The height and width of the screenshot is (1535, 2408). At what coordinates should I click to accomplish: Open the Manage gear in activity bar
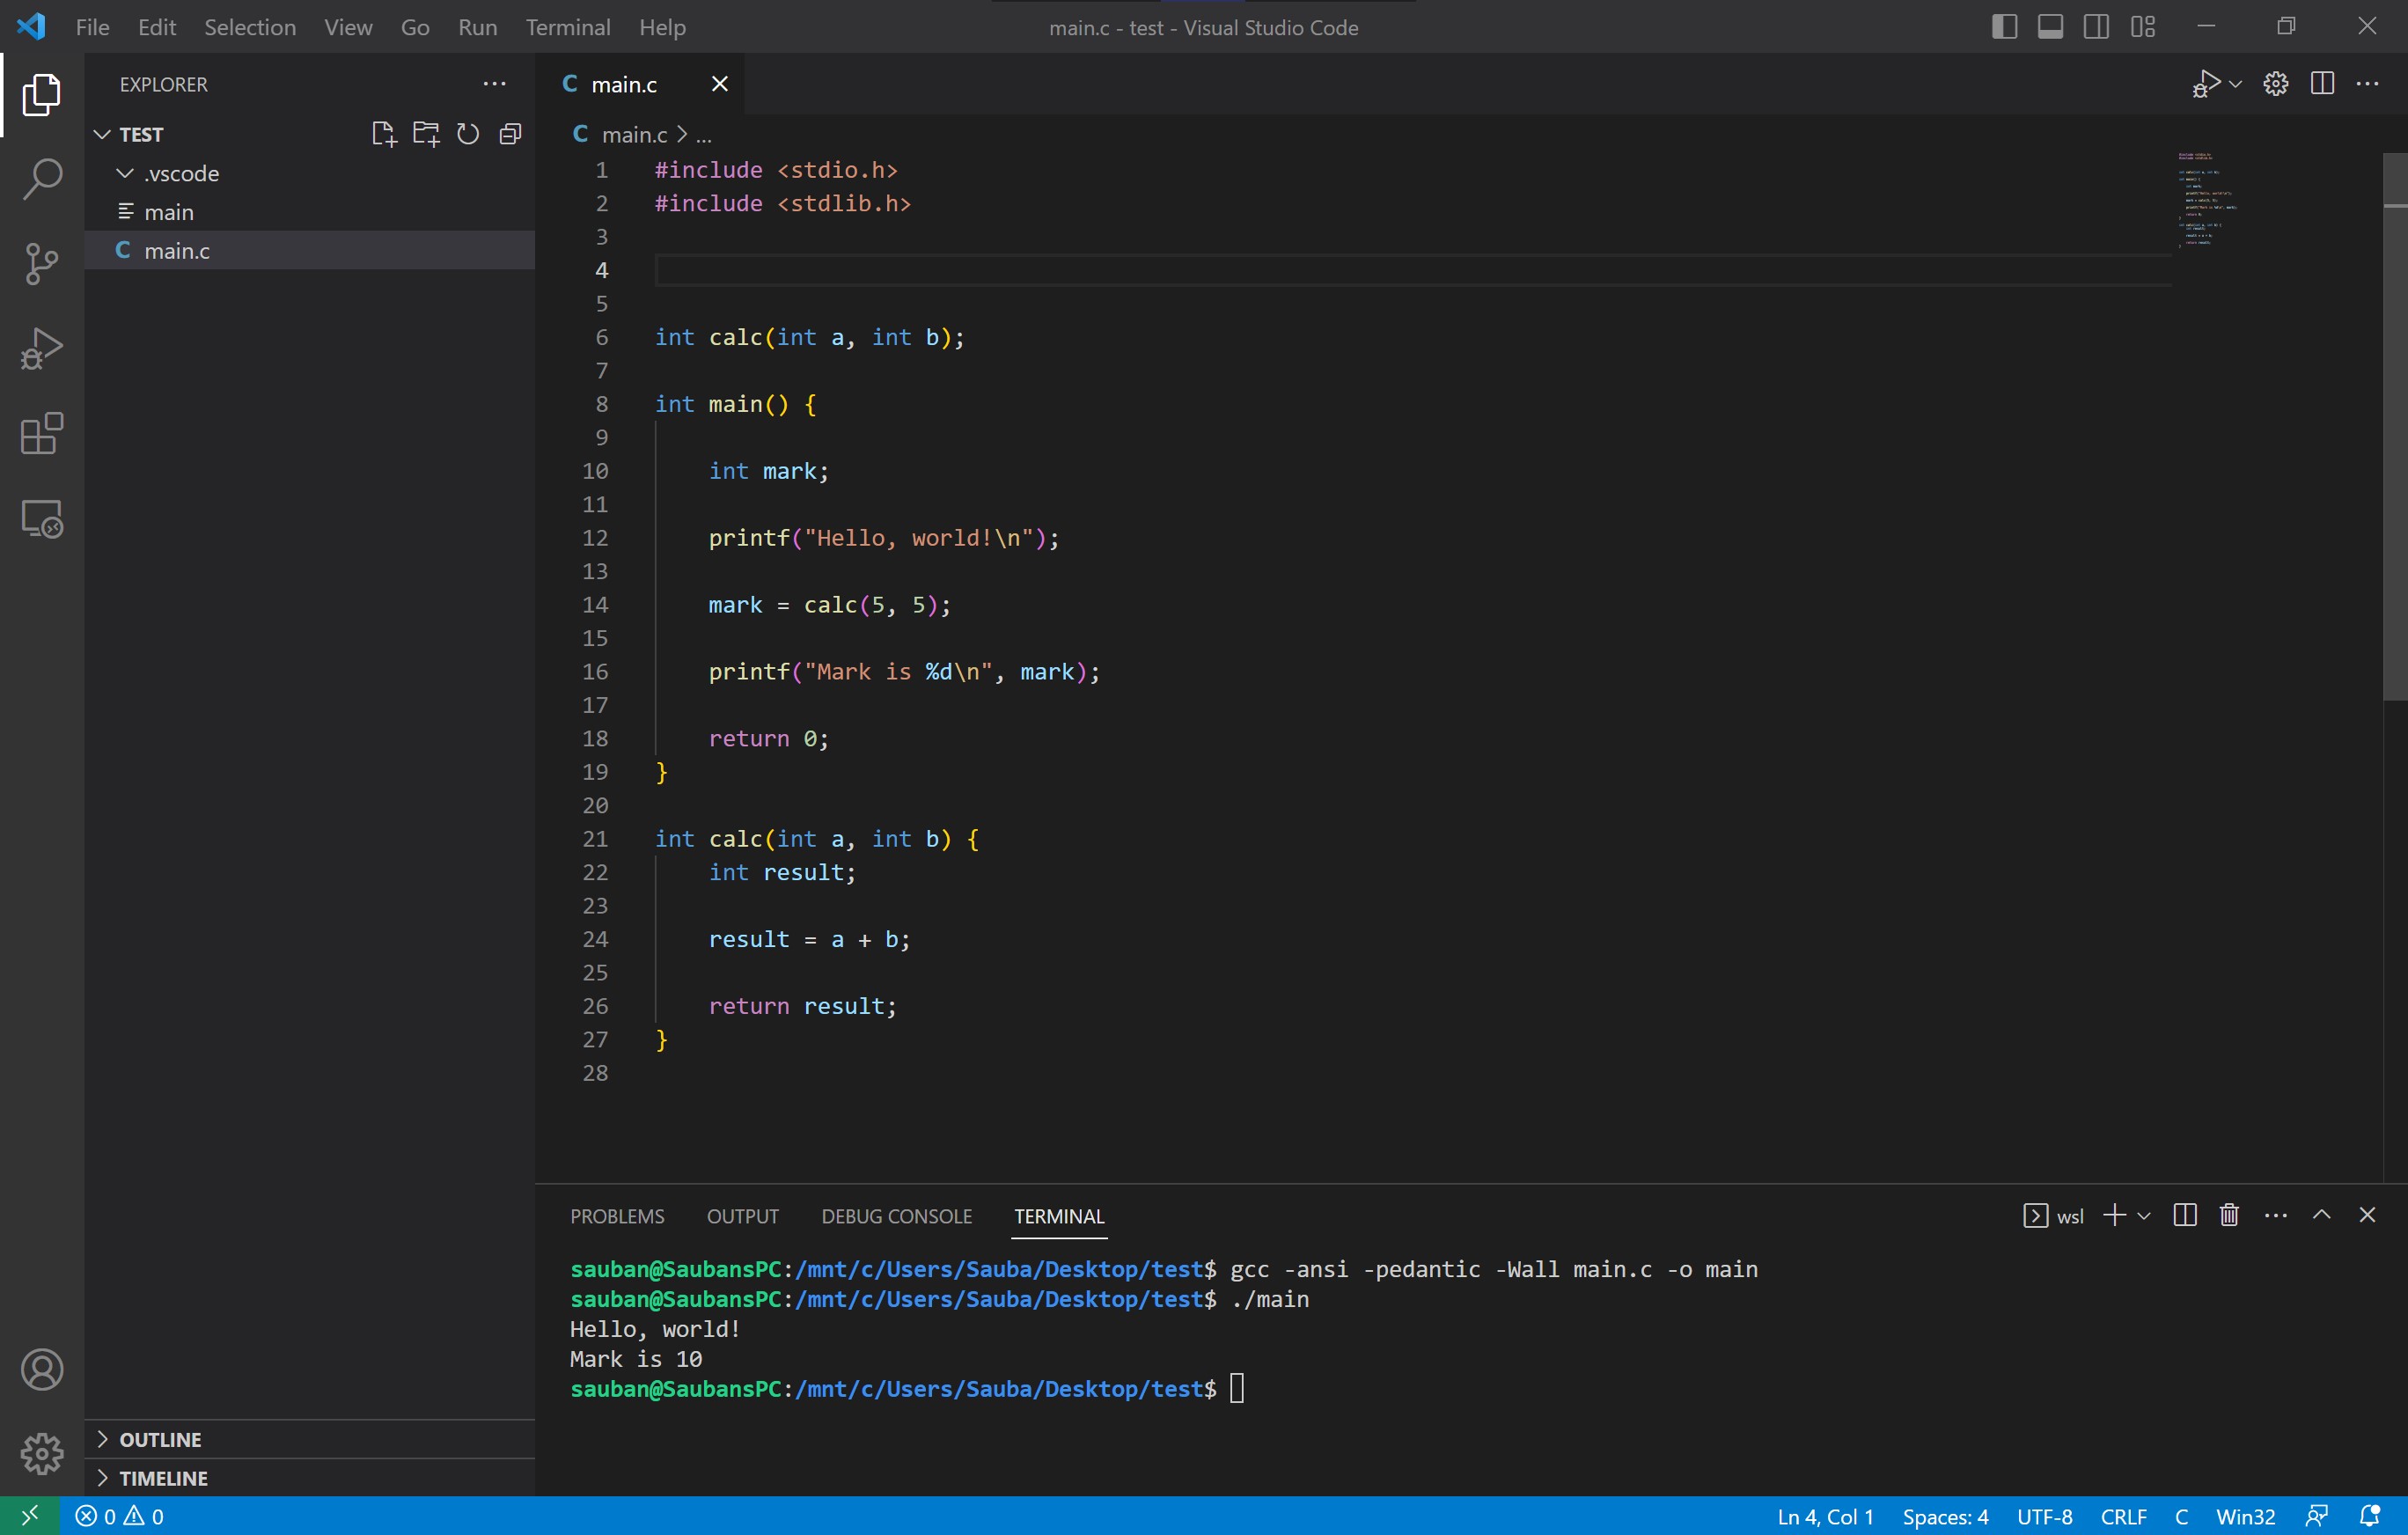tap(42, 1453)
